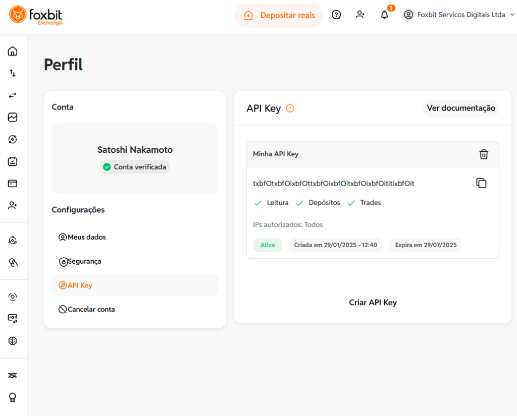This screenshot has height=416, width=517.
Task: Click the Depositar reais button
Action: click(279, 16)
